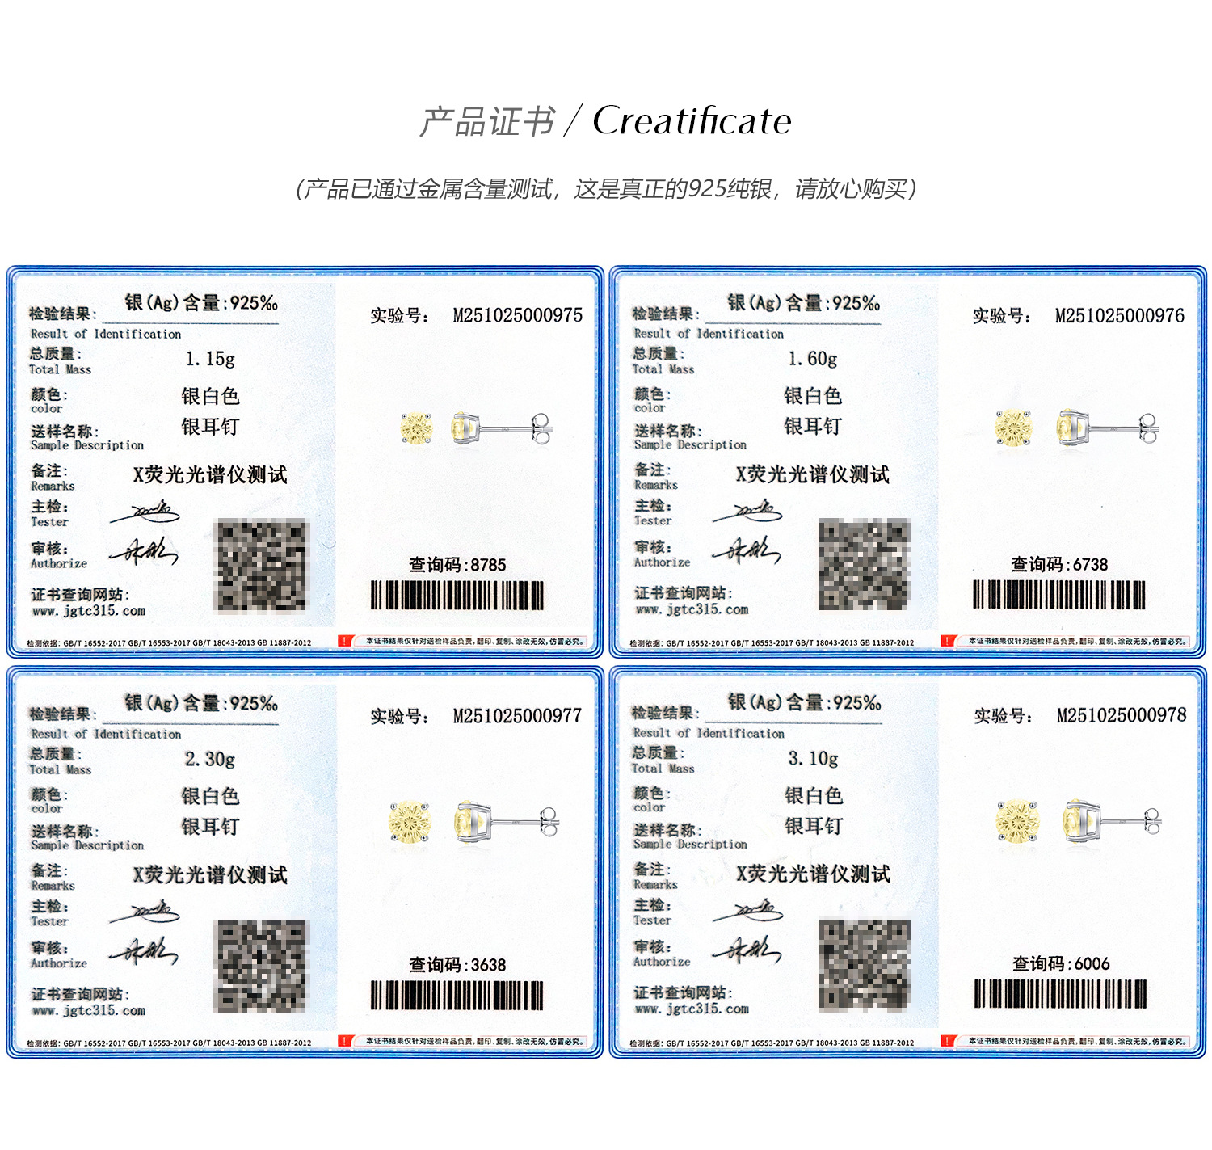
Task: Open the www.jgtc315.com link on the 3.10g certificate
Action: tap(692, 1009)
